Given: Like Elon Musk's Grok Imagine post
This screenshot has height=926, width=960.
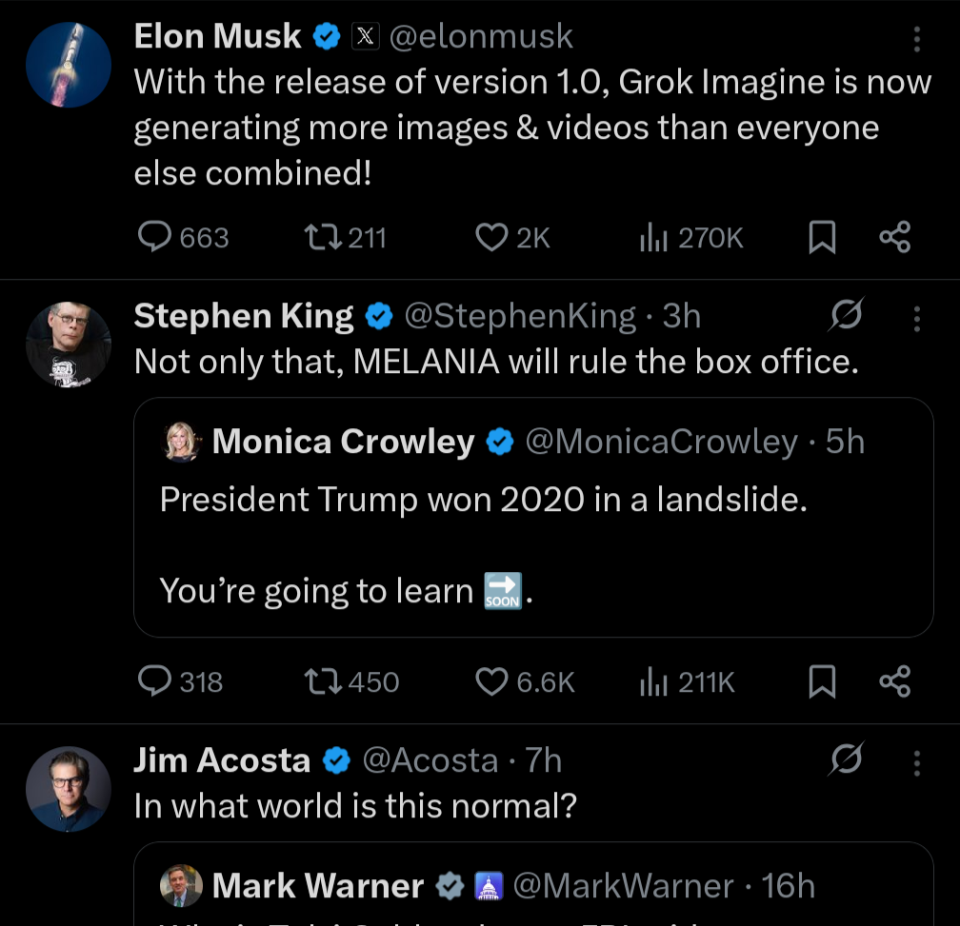Looking at the screenshot, I should 491,237.
